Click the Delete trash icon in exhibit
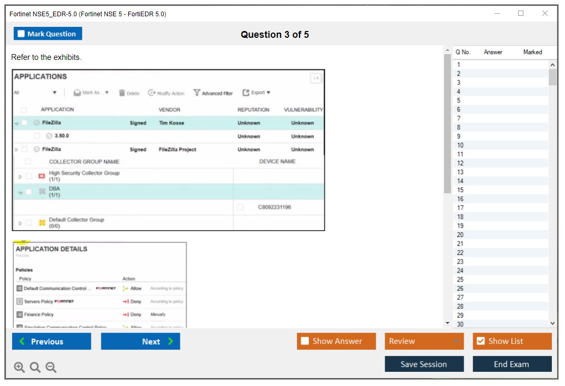The image size is (565, 386). point(122,93)
